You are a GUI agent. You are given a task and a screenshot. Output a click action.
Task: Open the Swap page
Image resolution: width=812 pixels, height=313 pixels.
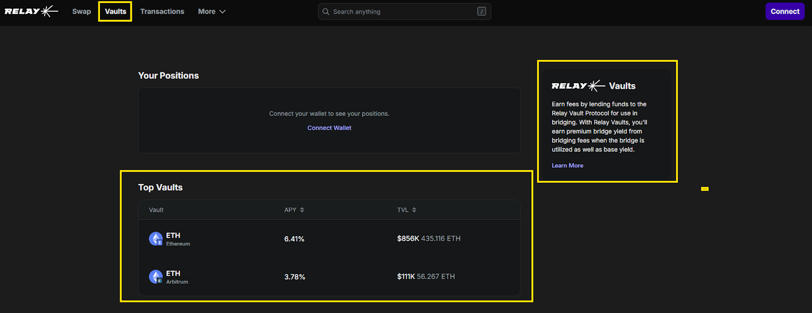pyautogui.click(x=82, y=11)
